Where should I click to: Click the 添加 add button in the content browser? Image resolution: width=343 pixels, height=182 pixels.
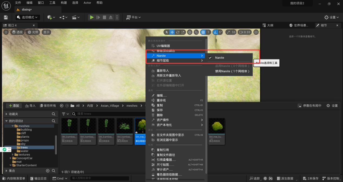pyautogui.click(x=14, y=106)
